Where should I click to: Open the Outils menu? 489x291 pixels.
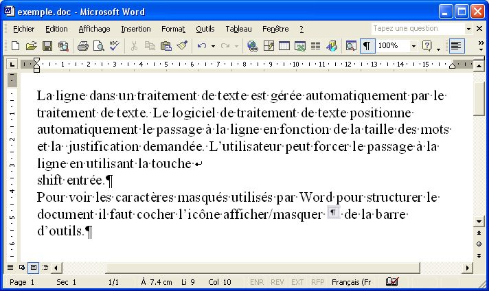click(x=205, y=29)
